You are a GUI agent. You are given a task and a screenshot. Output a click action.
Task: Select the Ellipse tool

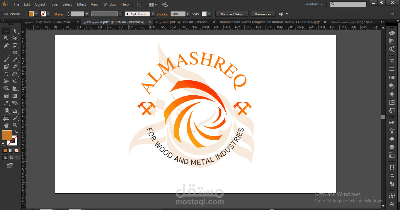click(x=15, y=53)
